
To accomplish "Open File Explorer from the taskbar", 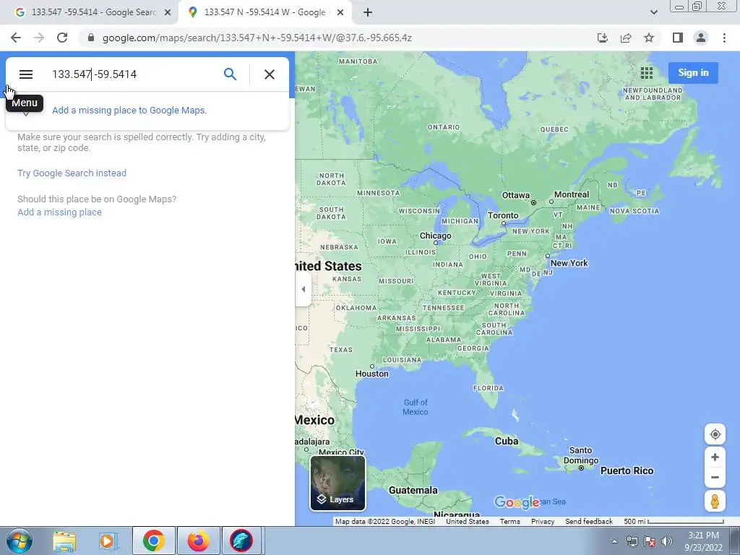I will tap(64, 541).
